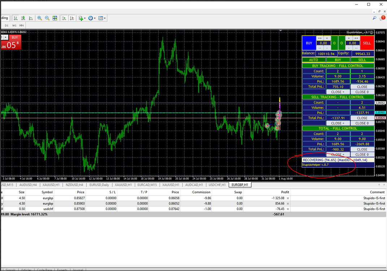Viewport: 387px width, 271px height.
Task: Toggle chart Auto Scroll icon
Action: click(64, 18)
